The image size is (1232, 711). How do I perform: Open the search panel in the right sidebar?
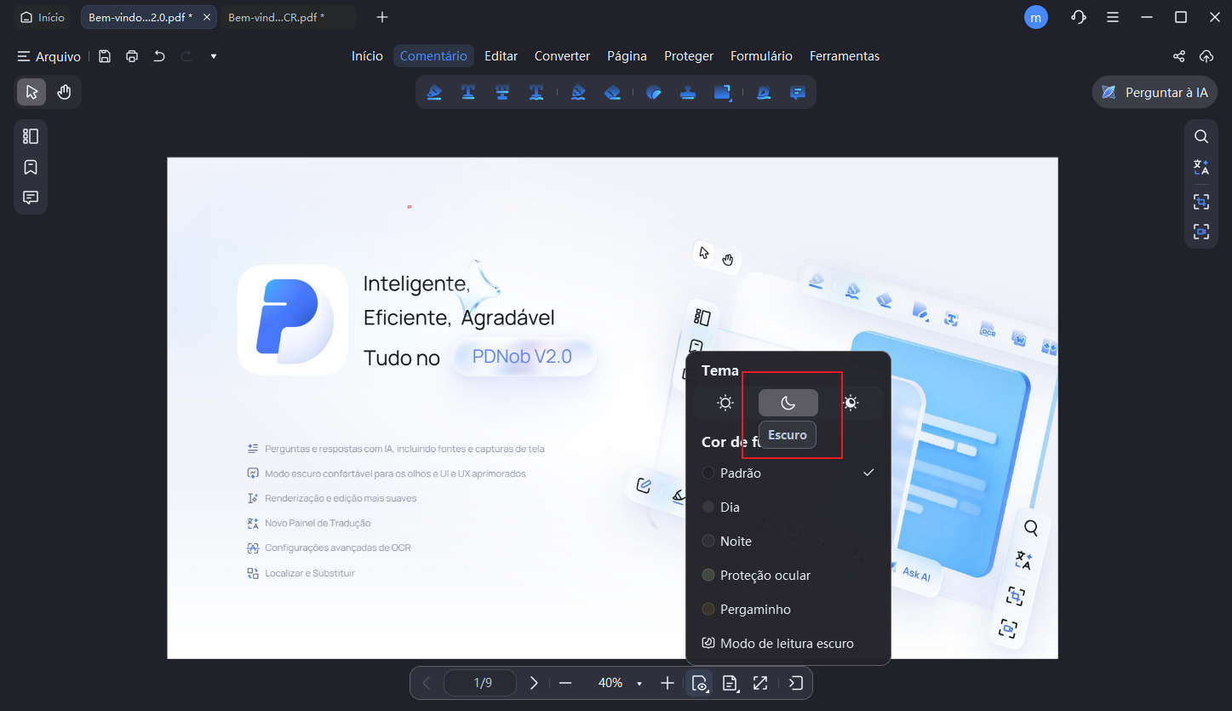tap(1200, 135)
